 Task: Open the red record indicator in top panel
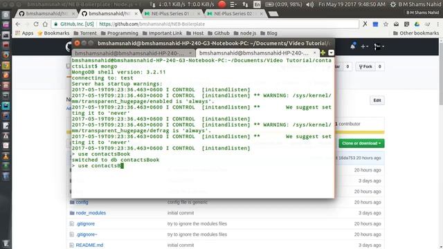coord(222,4)
